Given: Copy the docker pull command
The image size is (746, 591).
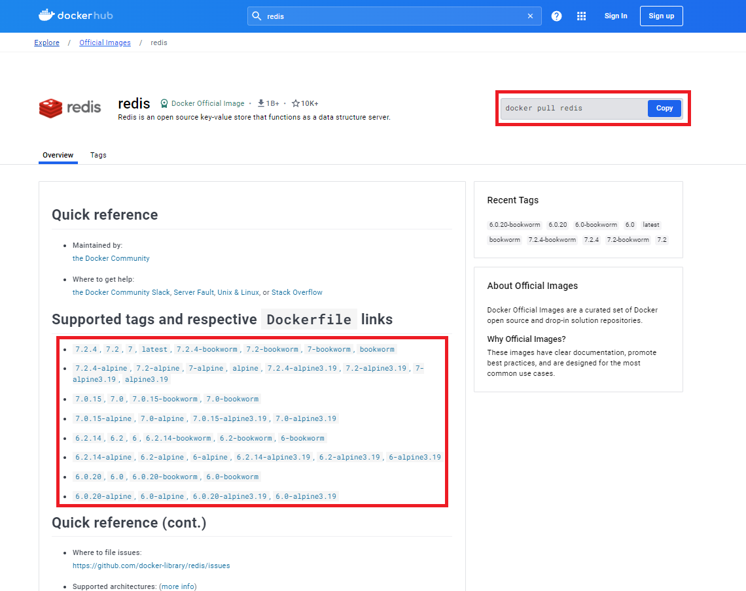Looking at the screenshot, I should (x=664, y=109).
